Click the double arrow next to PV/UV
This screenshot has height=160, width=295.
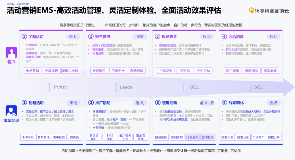coord(49,87)
